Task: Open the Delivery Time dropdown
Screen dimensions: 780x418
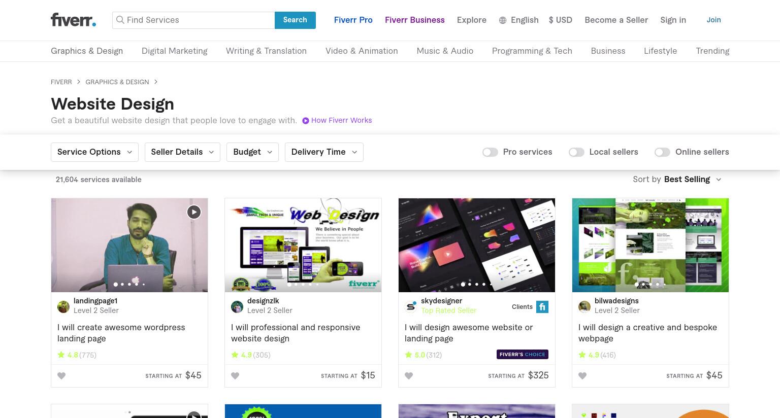Action: (x=324, y=152)
